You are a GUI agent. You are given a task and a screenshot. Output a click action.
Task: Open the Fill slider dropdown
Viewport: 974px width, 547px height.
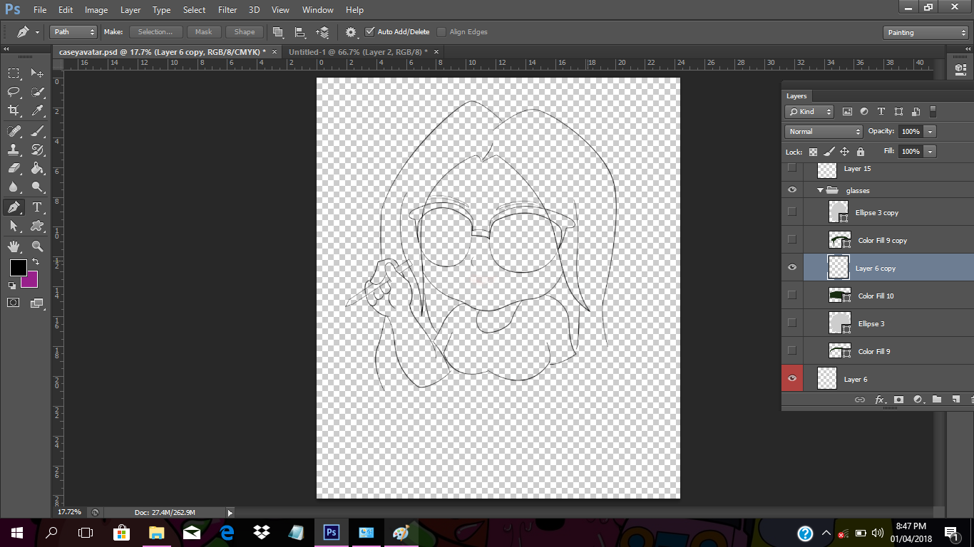tap(930, 152)
